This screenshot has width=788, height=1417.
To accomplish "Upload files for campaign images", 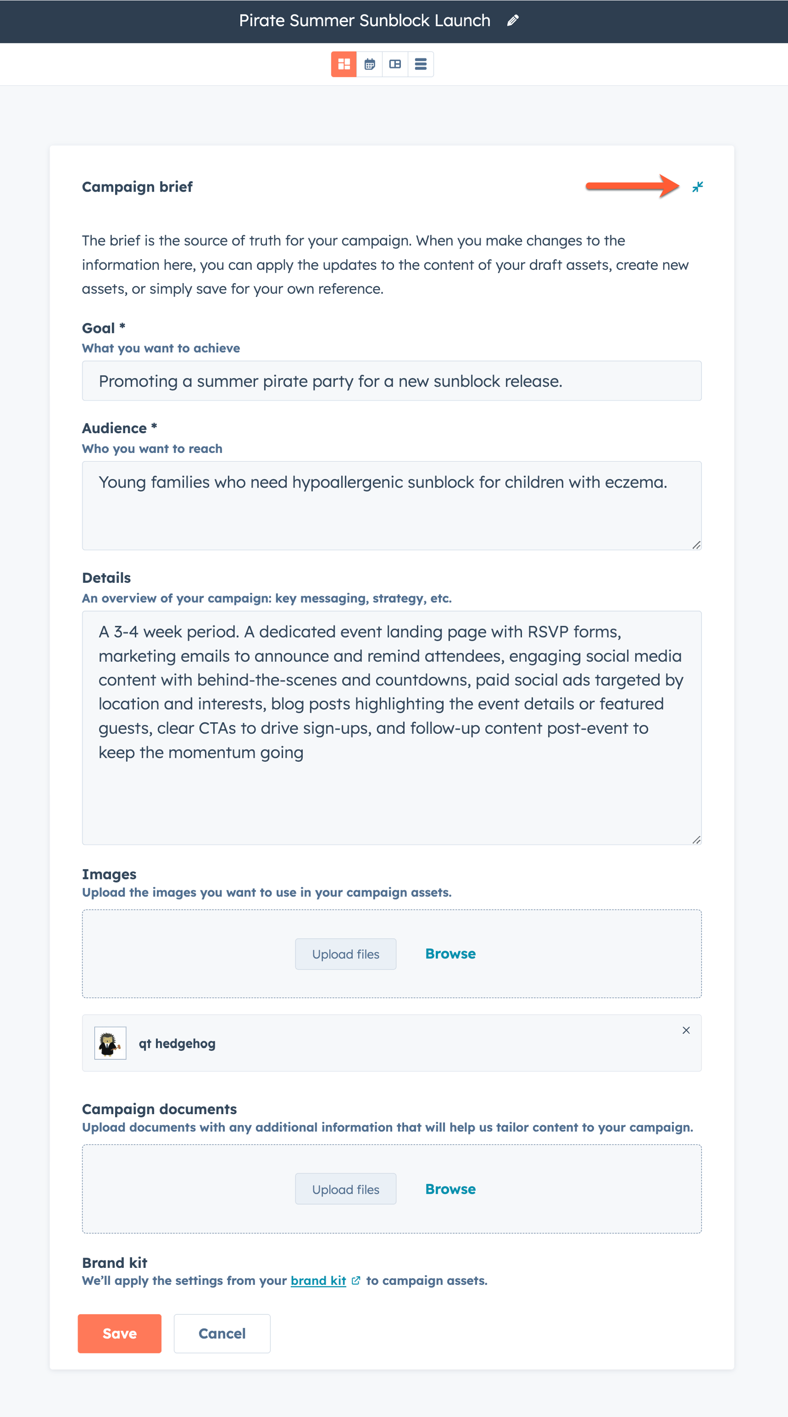I will click(345, 954).
